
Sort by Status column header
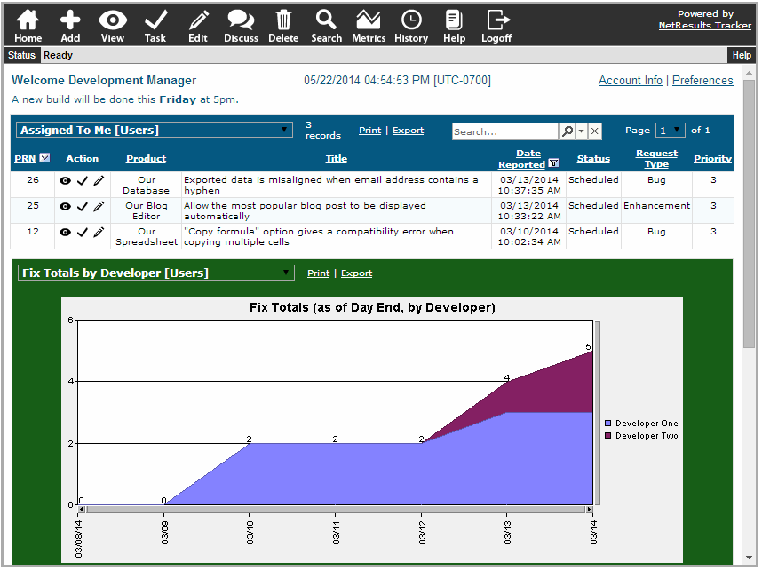(593, 158)
